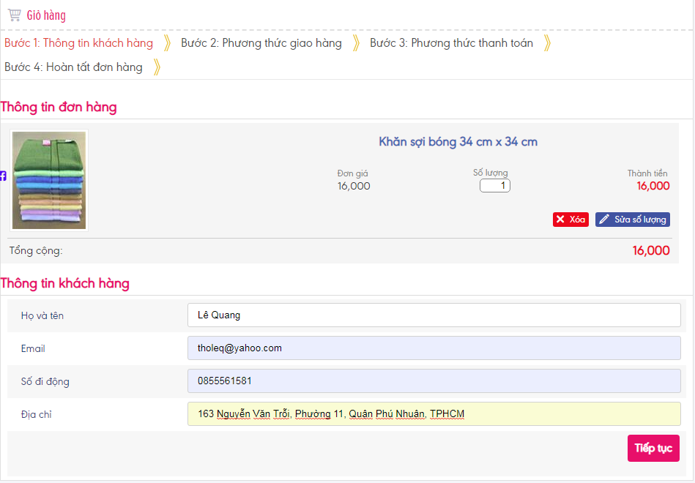Screen dimensions: 695x483
Task: Go to Bước 2: Phương thức giao hàng
Action: [261, 43]
